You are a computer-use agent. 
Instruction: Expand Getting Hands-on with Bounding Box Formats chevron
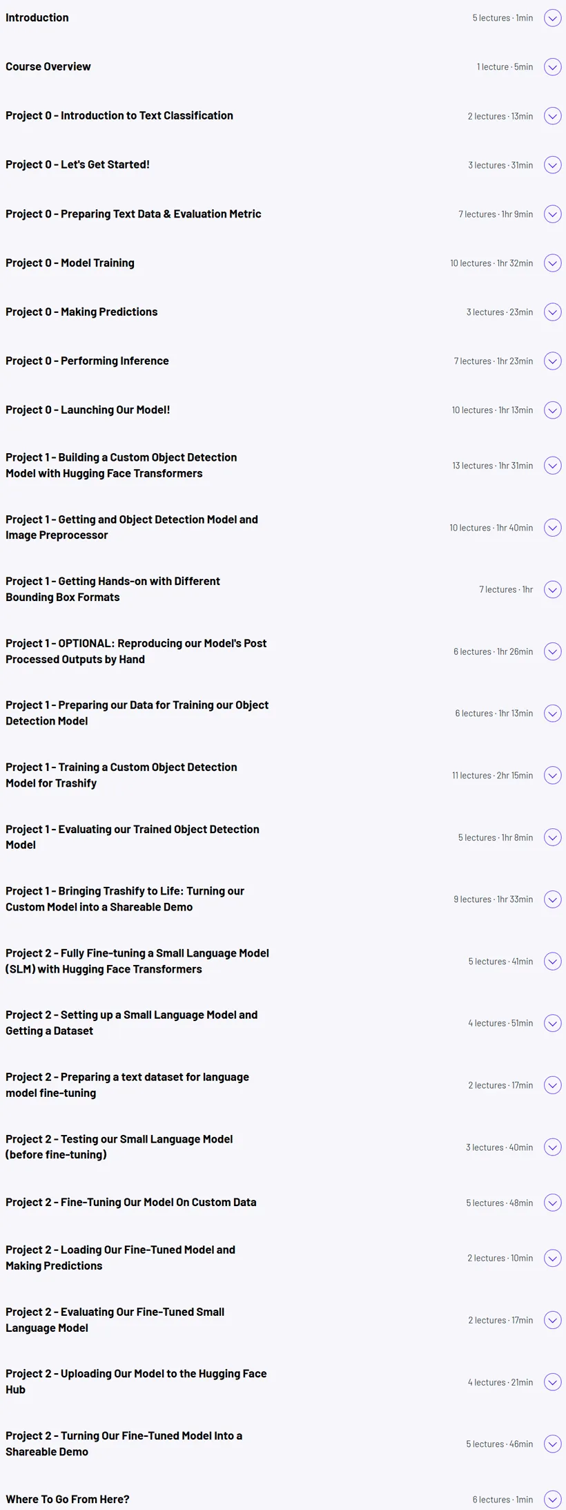(552, 589)
